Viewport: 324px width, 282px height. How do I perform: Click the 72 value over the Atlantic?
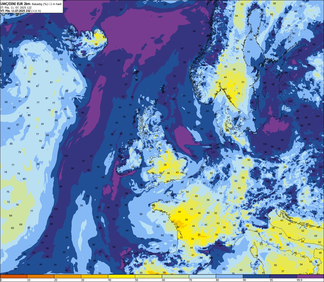coord(8,202)
